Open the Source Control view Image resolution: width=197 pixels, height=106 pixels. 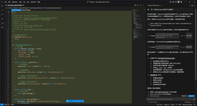pos(2,15)
